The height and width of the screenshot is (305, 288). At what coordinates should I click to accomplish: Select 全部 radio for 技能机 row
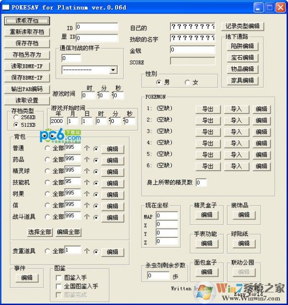[47, 183]
